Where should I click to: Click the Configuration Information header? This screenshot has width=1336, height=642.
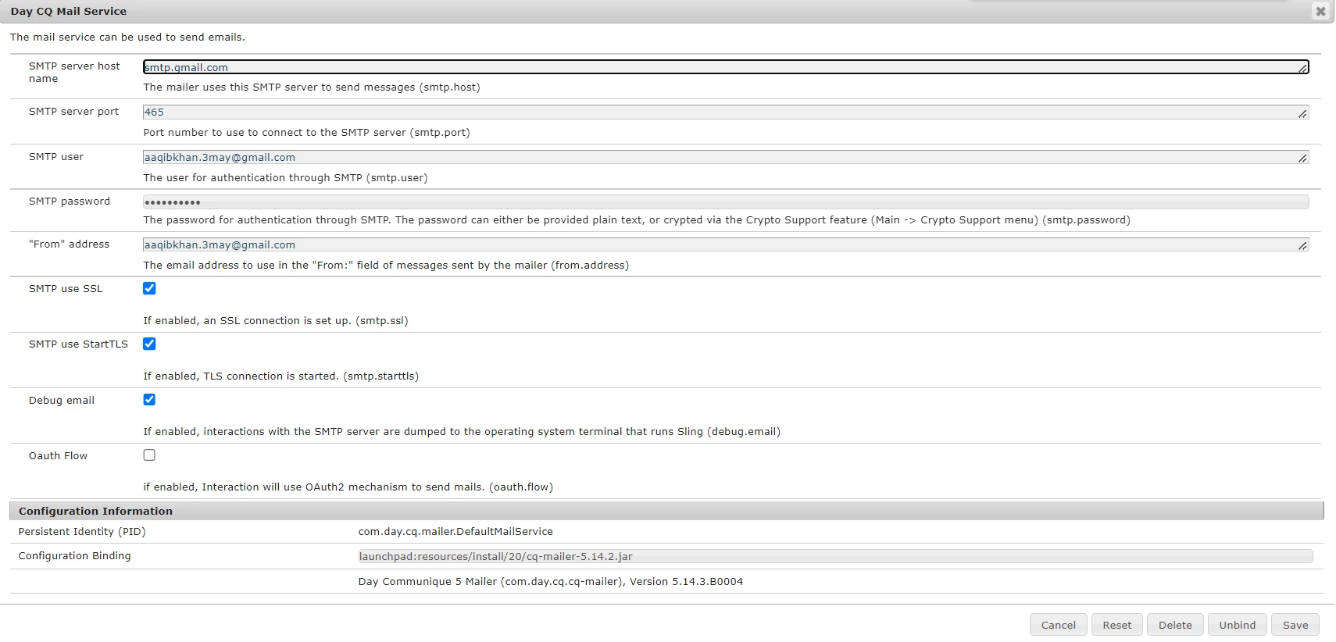[x=666, y=511]
